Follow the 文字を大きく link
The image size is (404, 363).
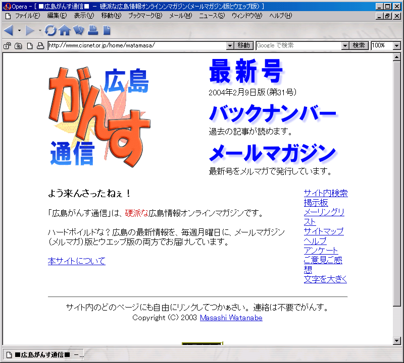pyautogui.click(x=325, y=279)
